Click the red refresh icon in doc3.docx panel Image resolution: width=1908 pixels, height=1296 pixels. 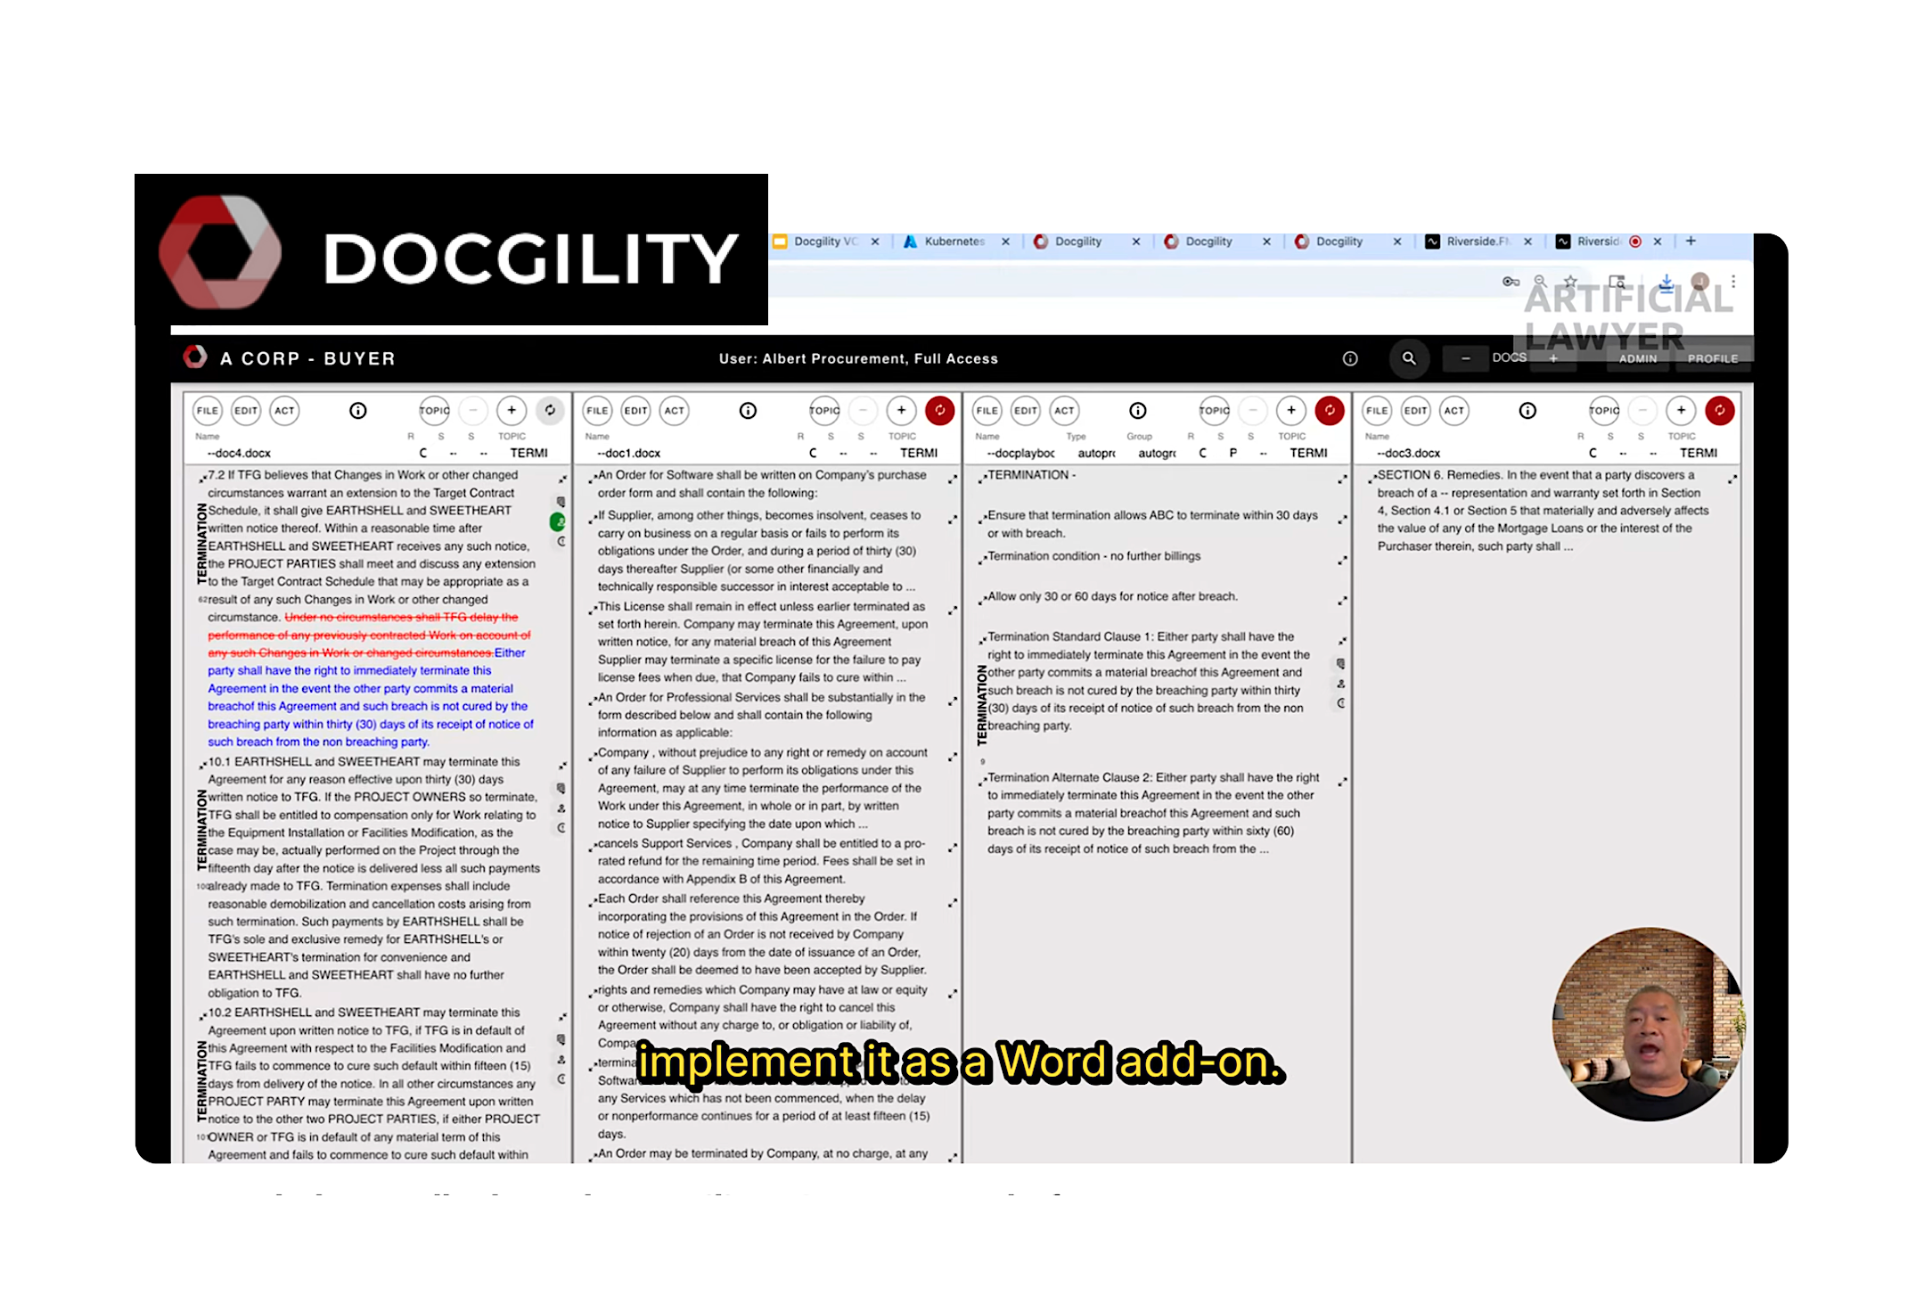pos(1719,410)
